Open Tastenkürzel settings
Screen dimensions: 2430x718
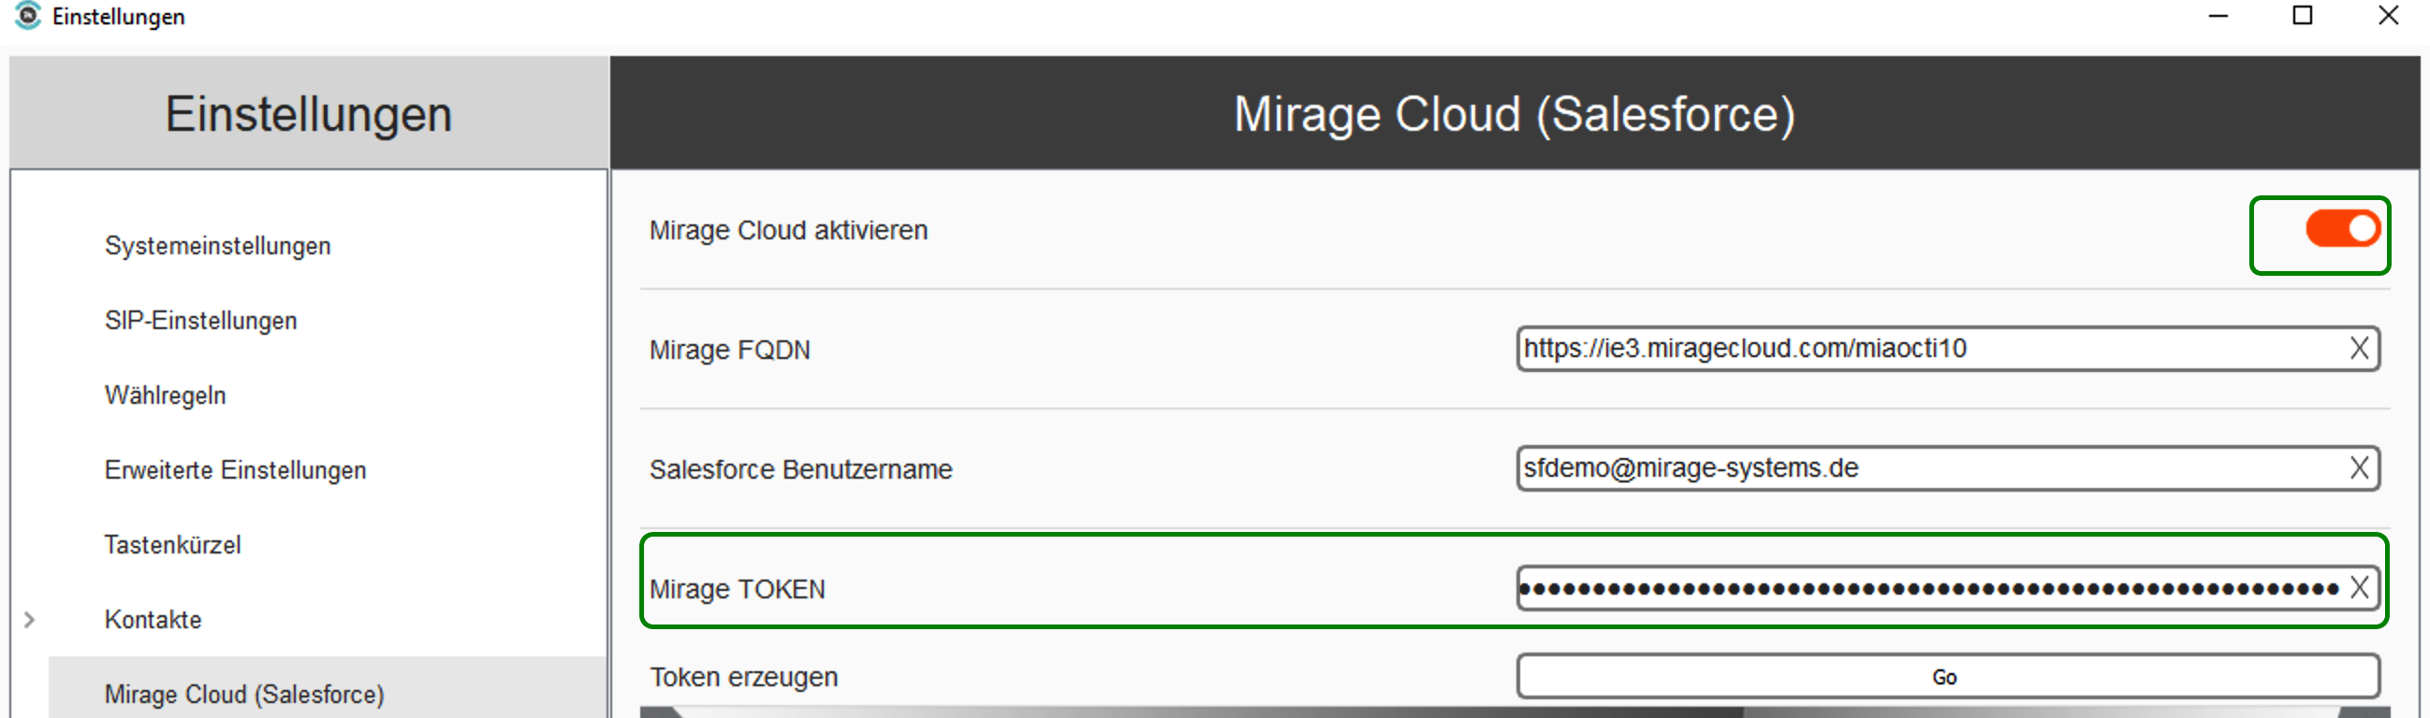tap(172, 545)
